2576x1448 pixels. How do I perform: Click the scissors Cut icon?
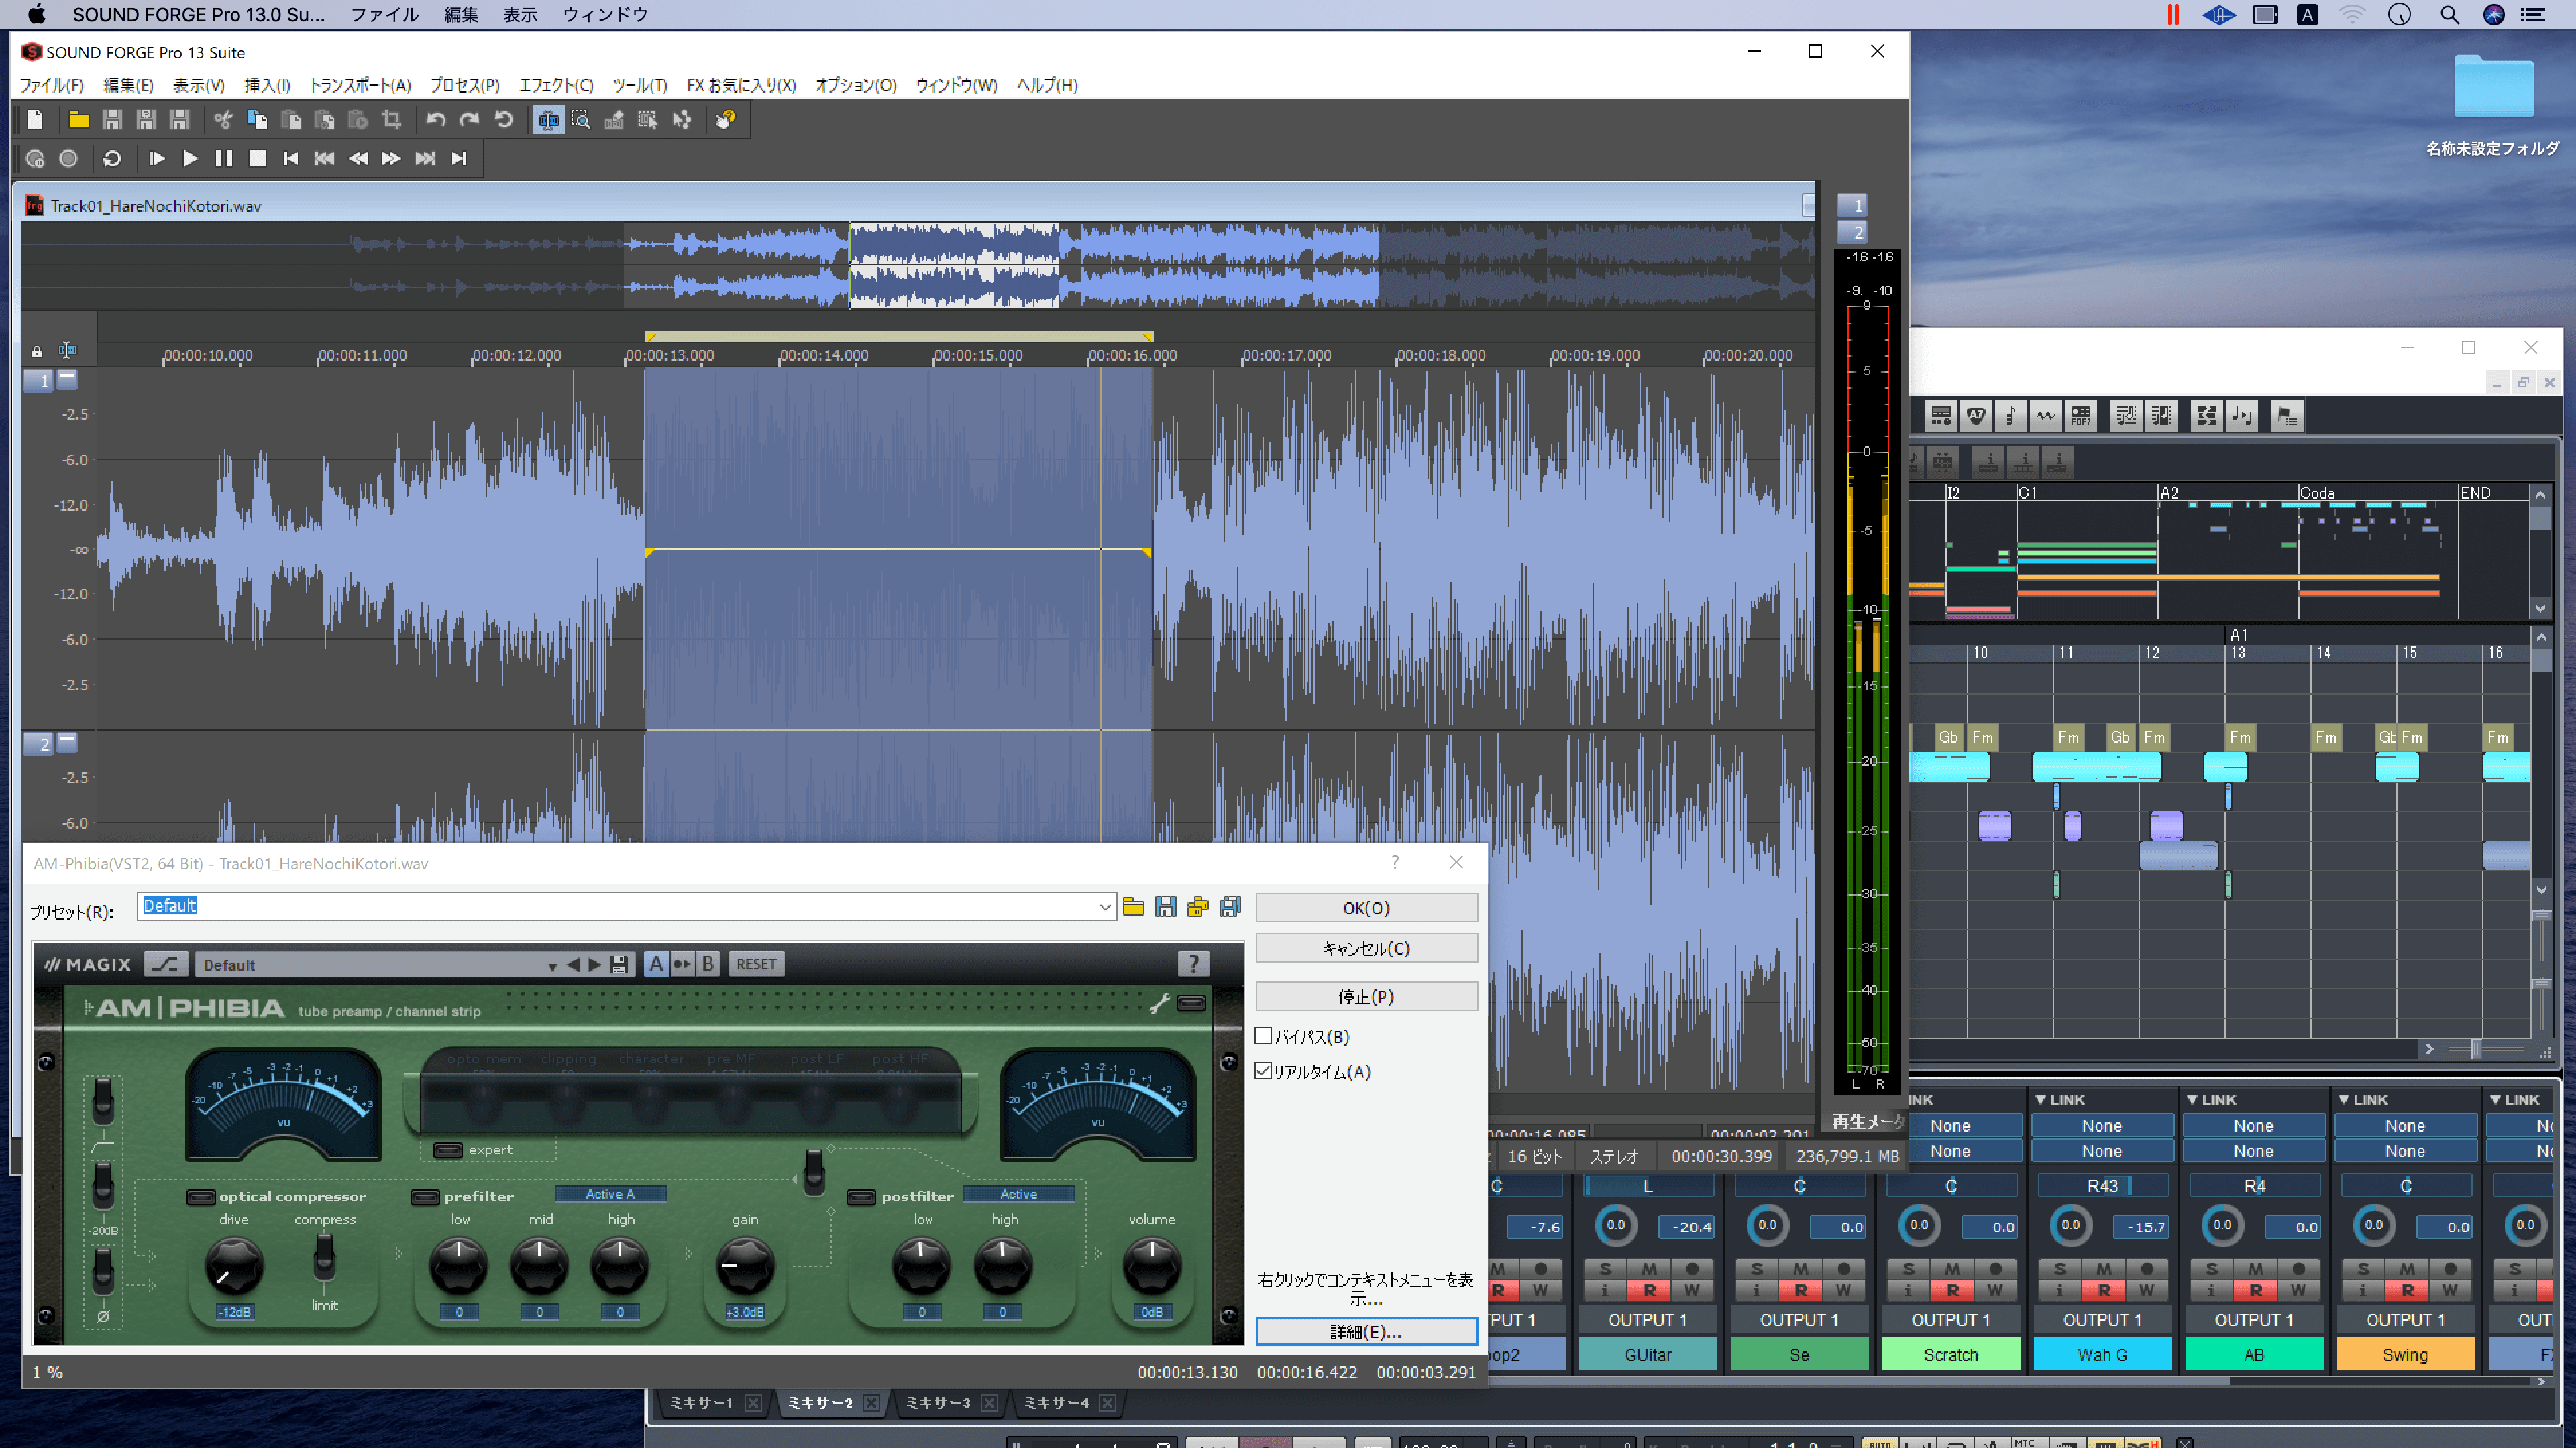(223, 120)
